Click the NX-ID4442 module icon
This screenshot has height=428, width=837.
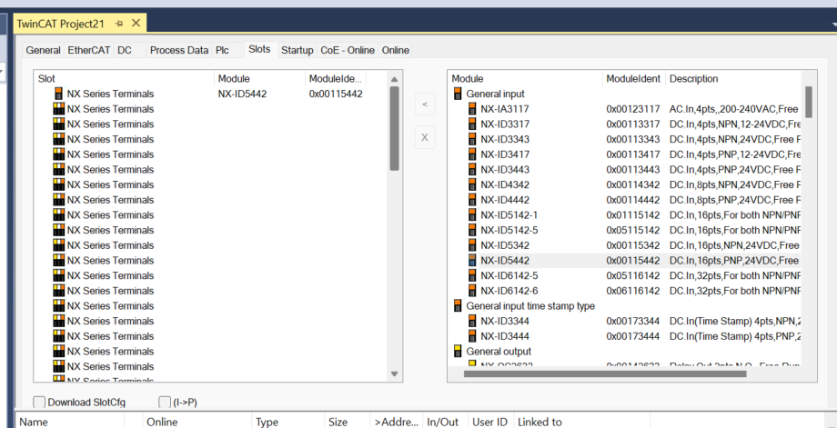pos(472,200)
